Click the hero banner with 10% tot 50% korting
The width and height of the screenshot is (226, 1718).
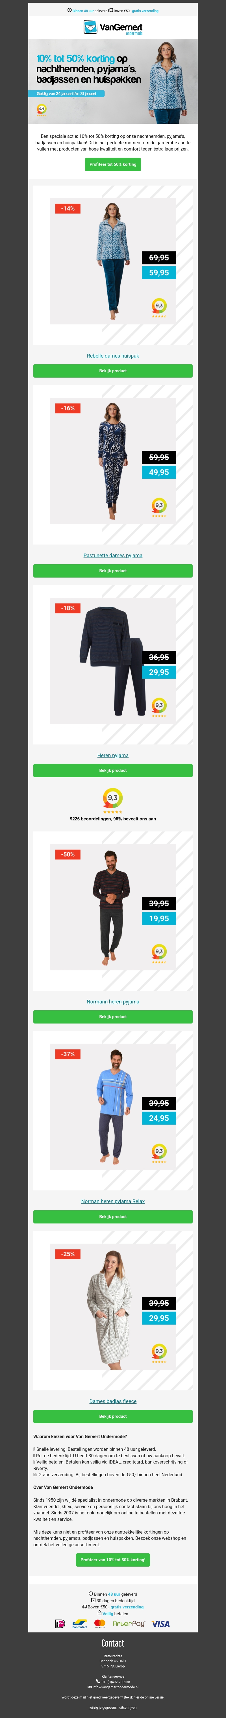pos(113,81)
